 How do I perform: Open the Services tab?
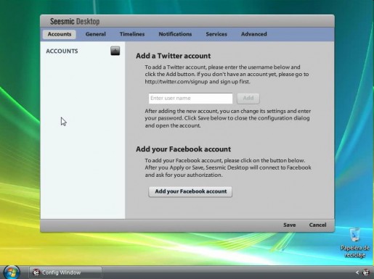click(x=216, y=34)
